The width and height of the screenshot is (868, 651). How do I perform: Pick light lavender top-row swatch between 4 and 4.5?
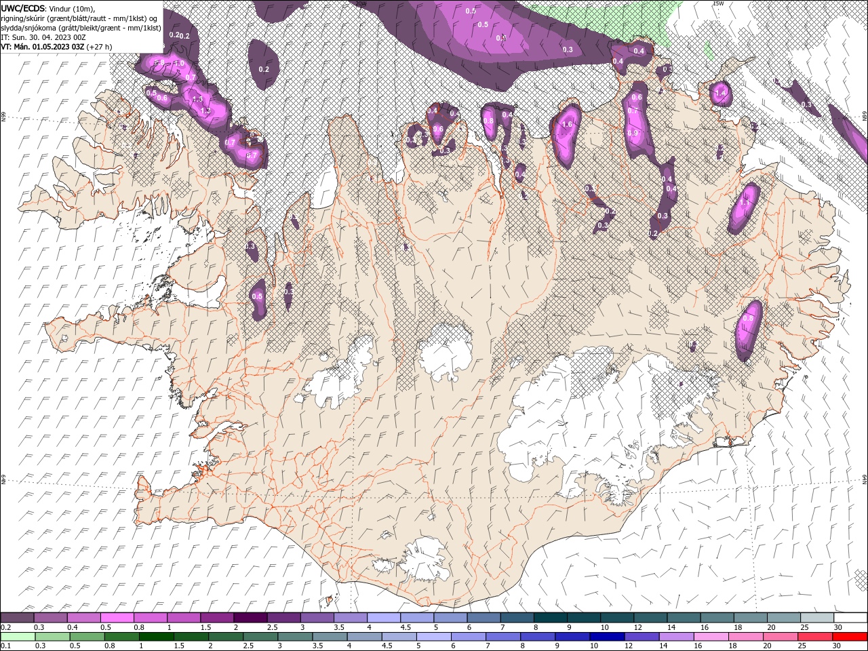384,618
